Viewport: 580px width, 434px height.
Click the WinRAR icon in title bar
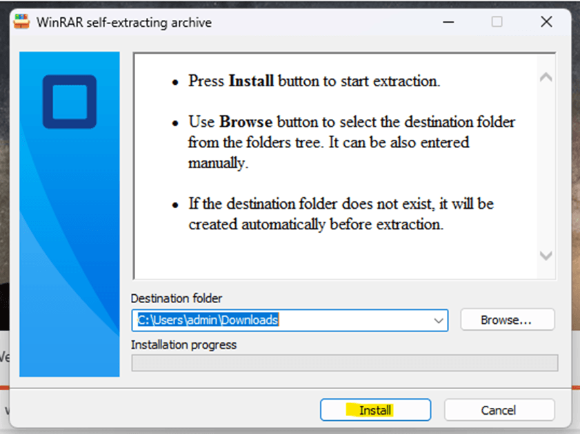(x=21, y=22)
